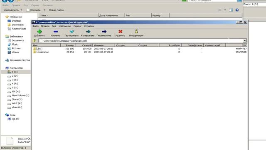Click the Explorer view mode icon
This screenshot has width=266, height=150.
pyautogui.click(x=220, y=10)
